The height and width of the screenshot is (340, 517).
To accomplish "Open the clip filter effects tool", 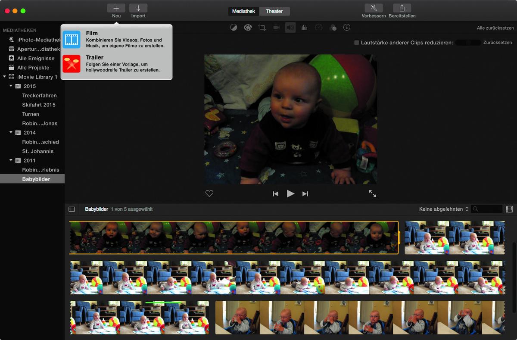I will pyautogui.click(x=333, y=28).
